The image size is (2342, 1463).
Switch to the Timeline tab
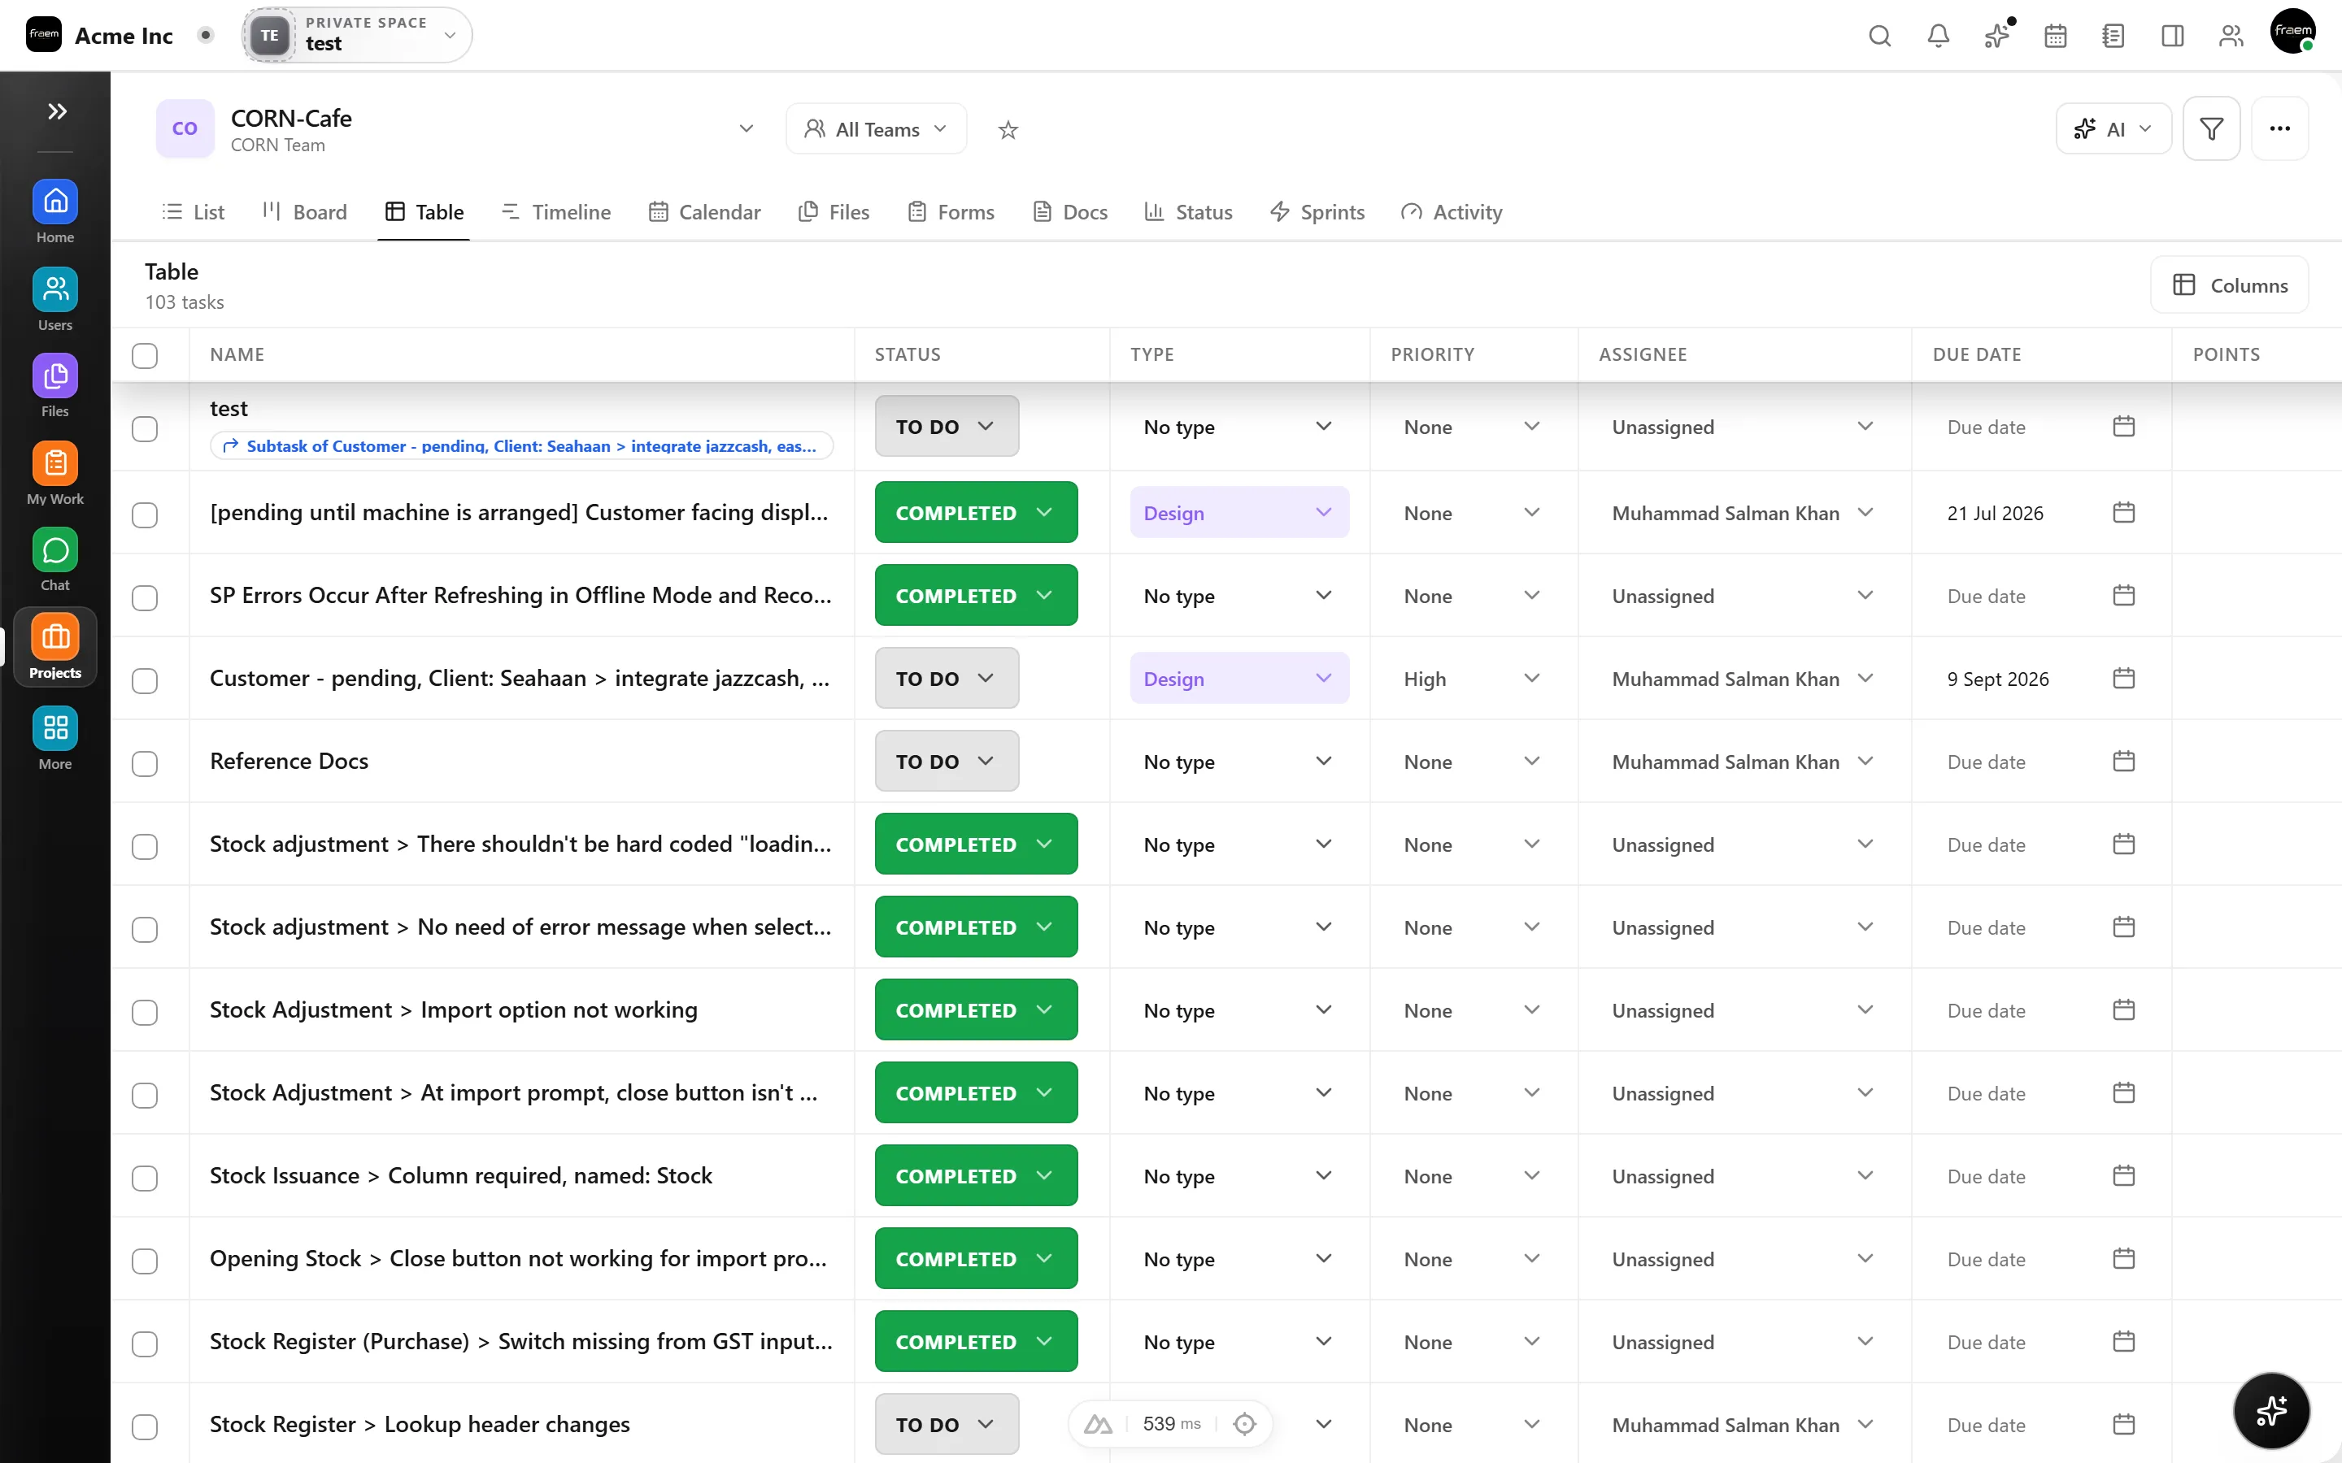556,212
